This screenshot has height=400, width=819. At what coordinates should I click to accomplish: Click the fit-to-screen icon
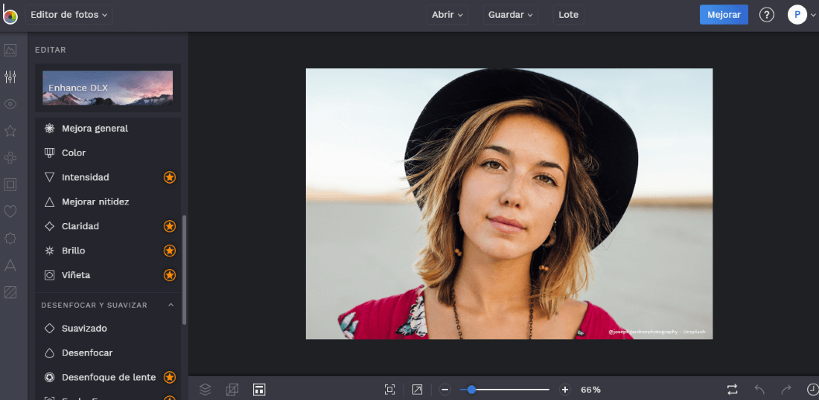click(x=389, y=390)
